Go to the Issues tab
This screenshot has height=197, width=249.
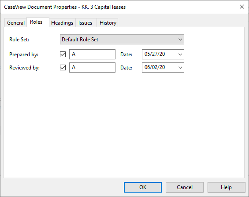(x=86, y=23)
